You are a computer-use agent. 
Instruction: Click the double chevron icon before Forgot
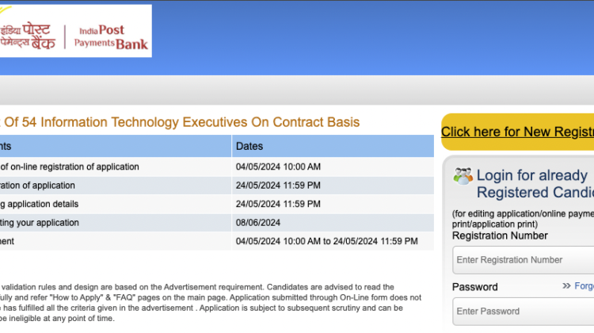pyautogui.click(x=566, y=285)
